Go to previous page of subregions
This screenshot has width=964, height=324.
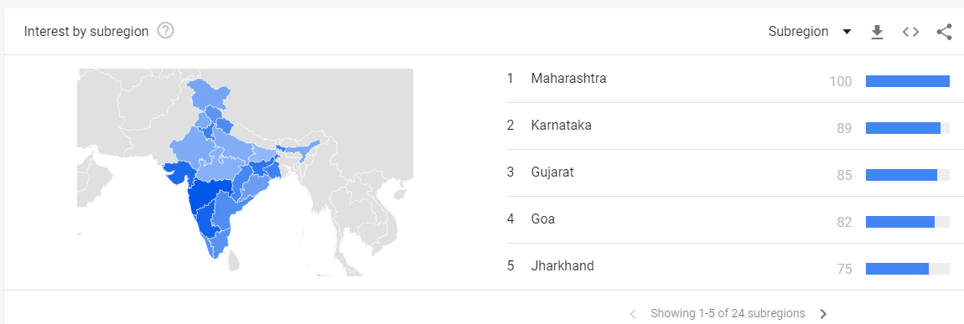[x=632, y=314]
